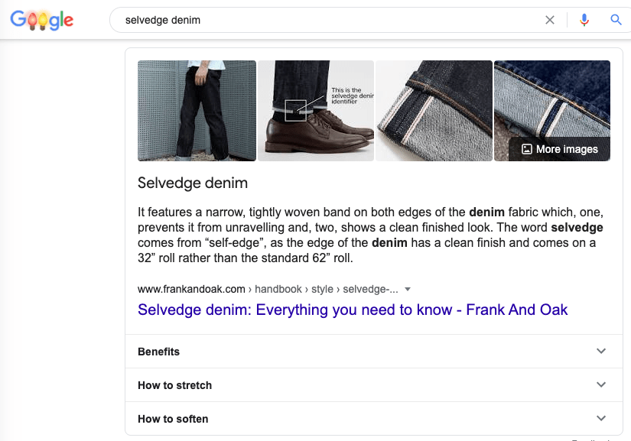Click the How to soften label
This screenshot has width=631, height=441.
point(173,419)
